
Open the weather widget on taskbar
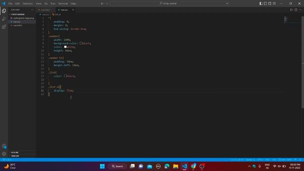(9, 166)
